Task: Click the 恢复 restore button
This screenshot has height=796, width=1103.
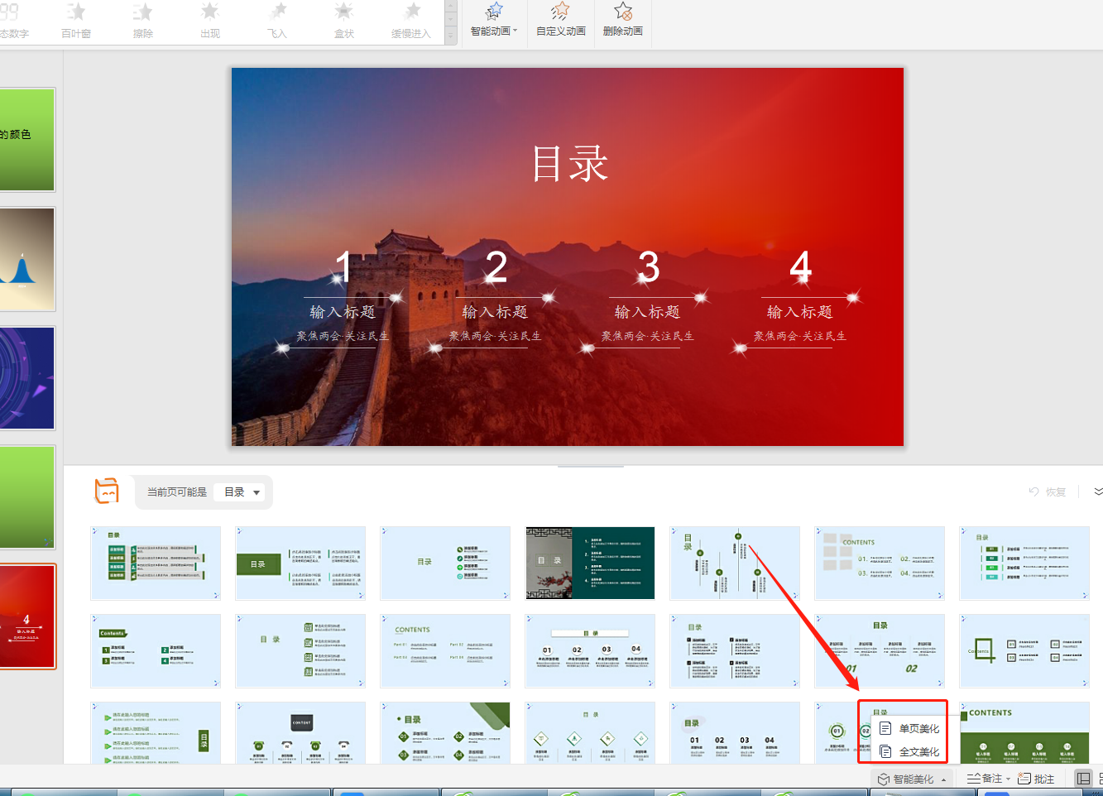Action: coord(1048,491)
